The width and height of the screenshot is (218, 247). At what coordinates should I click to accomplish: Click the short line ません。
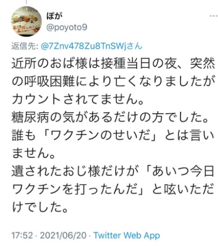(34, 153)
